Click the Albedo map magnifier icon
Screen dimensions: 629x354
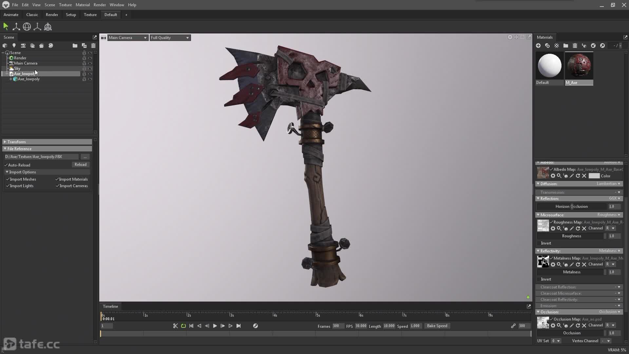pos(559,176)
